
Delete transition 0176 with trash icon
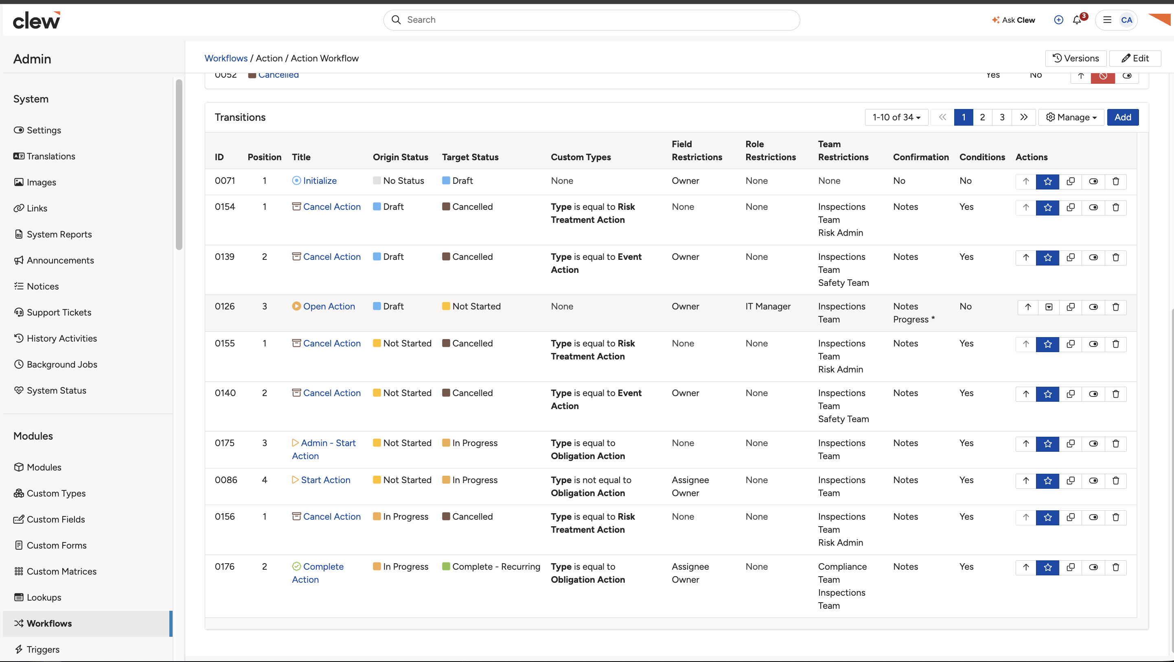click(1116, 567)
